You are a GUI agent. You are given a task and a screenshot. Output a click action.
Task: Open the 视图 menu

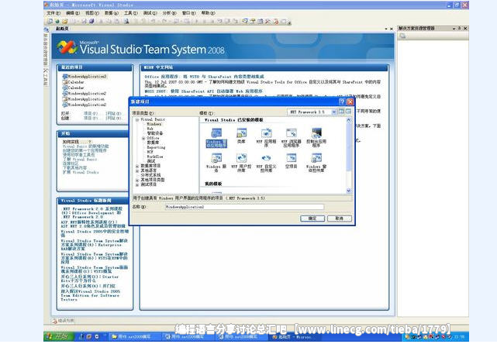[x=92, y=13]
